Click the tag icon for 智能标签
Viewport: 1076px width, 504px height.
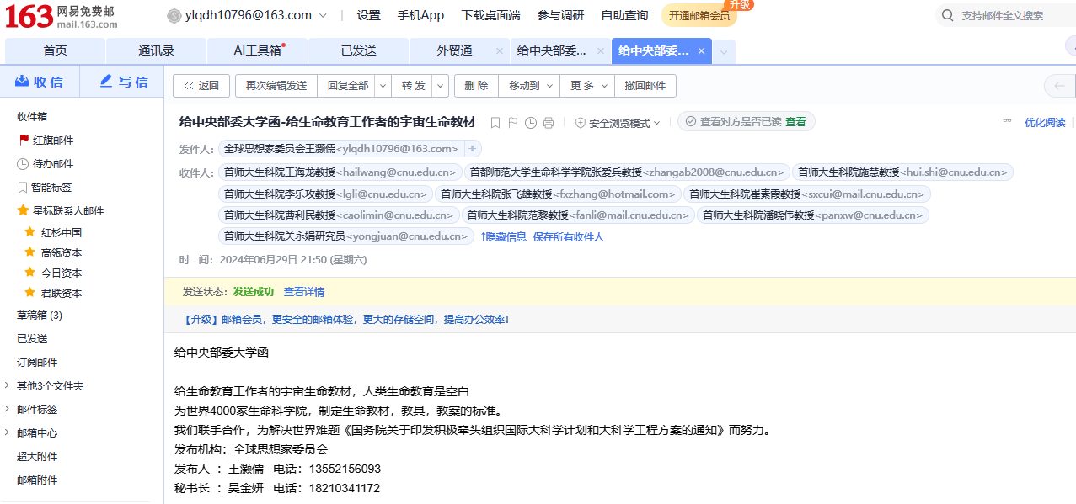pyautogui.click(x=24, y=188)
